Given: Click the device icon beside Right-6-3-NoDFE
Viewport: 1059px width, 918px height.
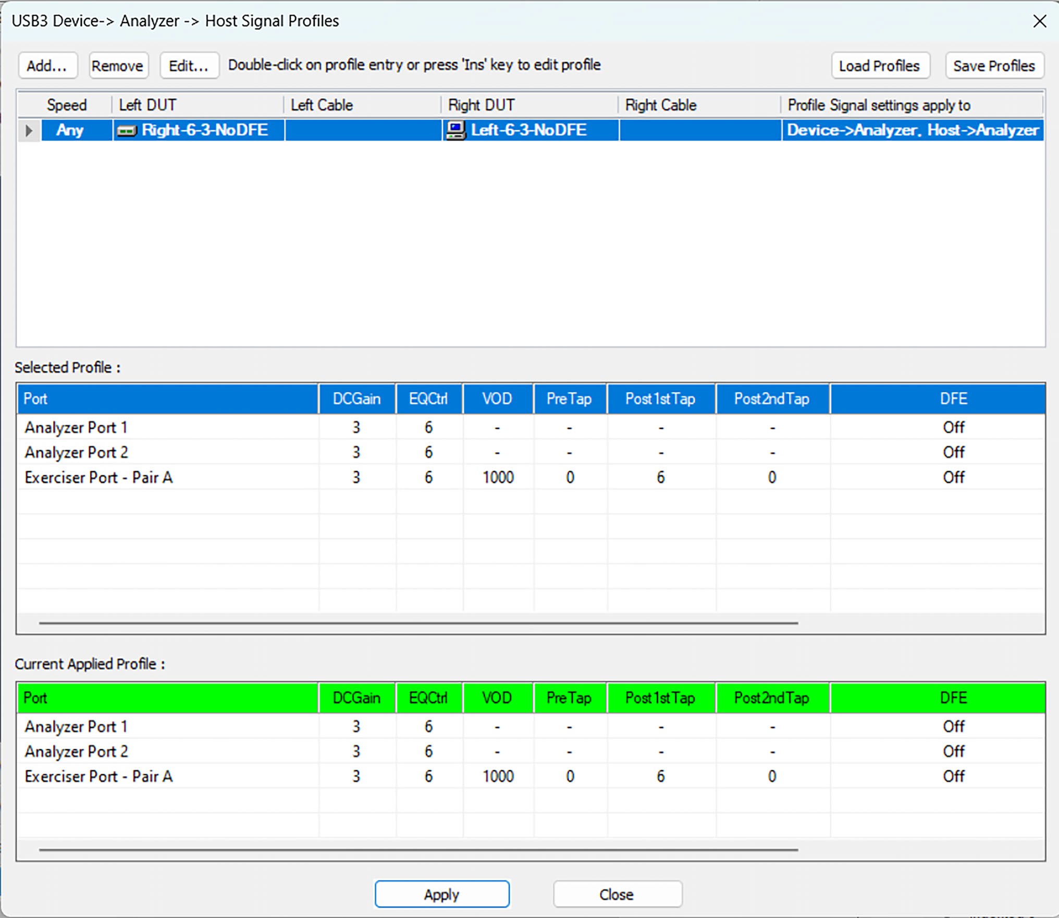Looking at the screenshot, I should point(127,130).
